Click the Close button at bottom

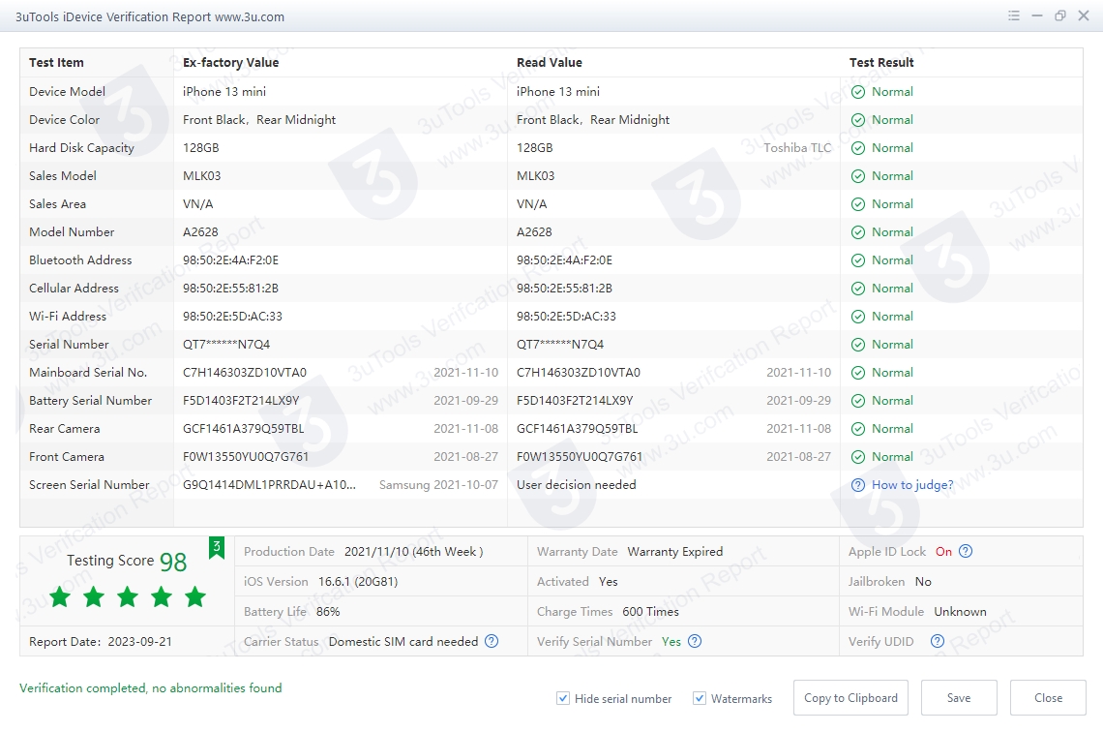coord(1048,697)
